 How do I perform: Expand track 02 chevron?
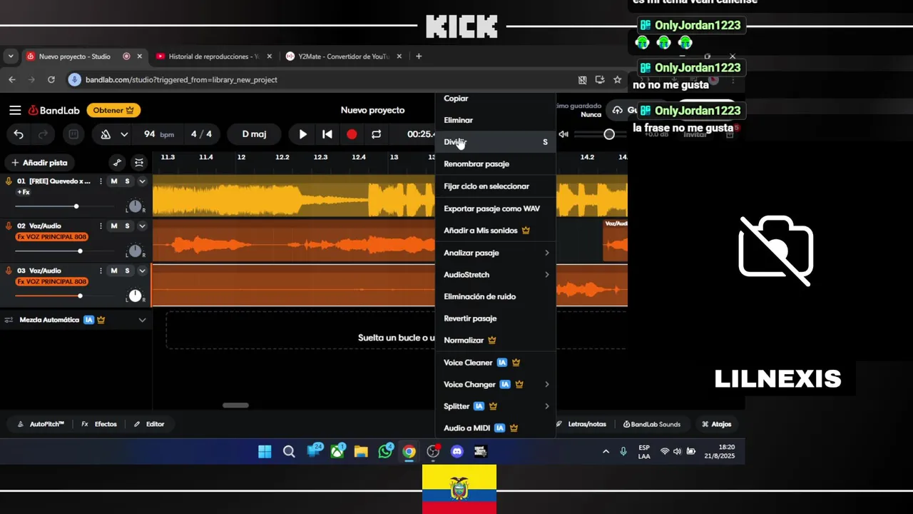click(142, 226)
